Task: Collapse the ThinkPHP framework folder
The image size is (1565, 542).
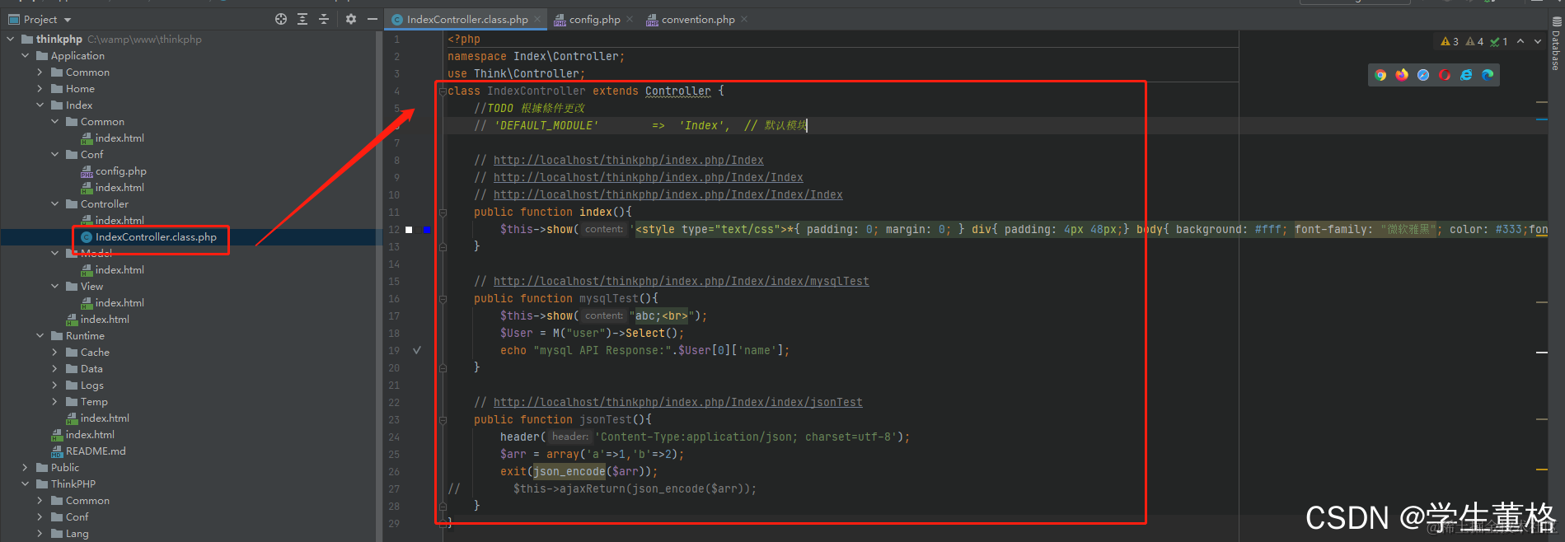Action: click(x=25, y=484)
